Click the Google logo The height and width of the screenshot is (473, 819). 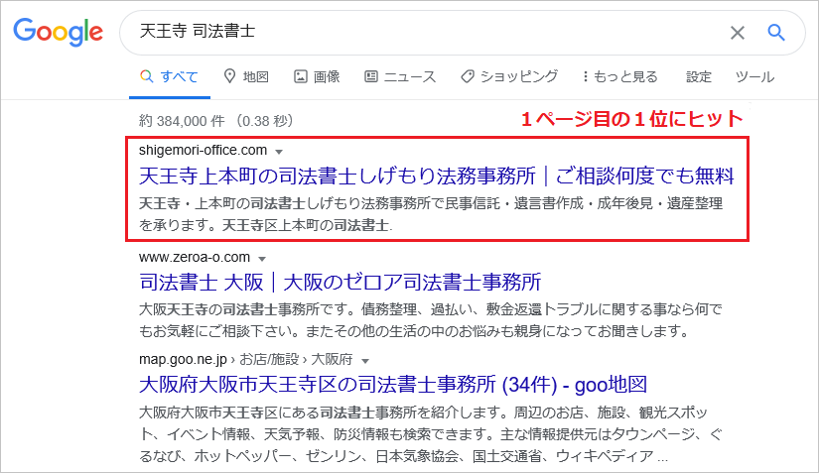pos(58,32)
